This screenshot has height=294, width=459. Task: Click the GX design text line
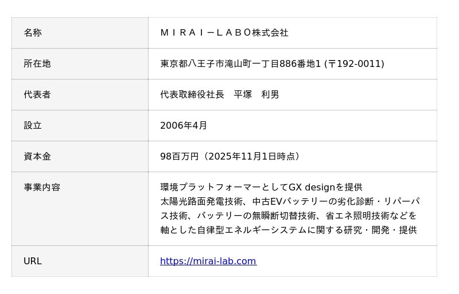pos(261,188)
